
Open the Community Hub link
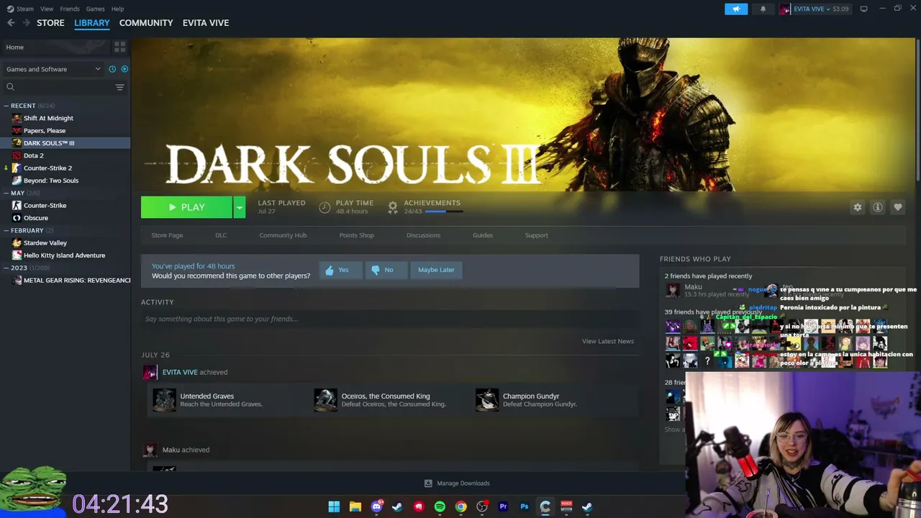pyautogui.click(x=283, y=235)
